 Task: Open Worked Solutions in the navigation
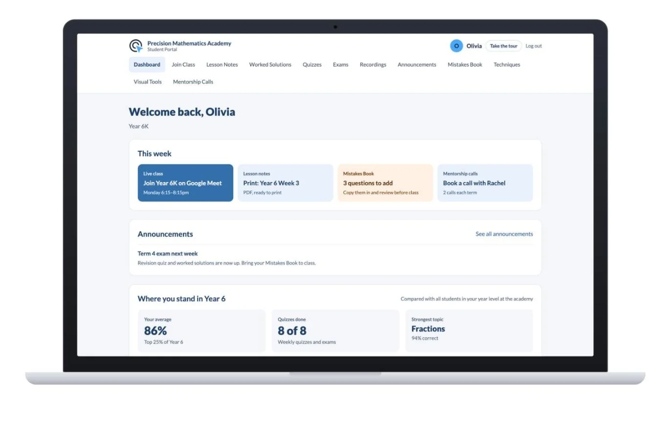point(270,65)
